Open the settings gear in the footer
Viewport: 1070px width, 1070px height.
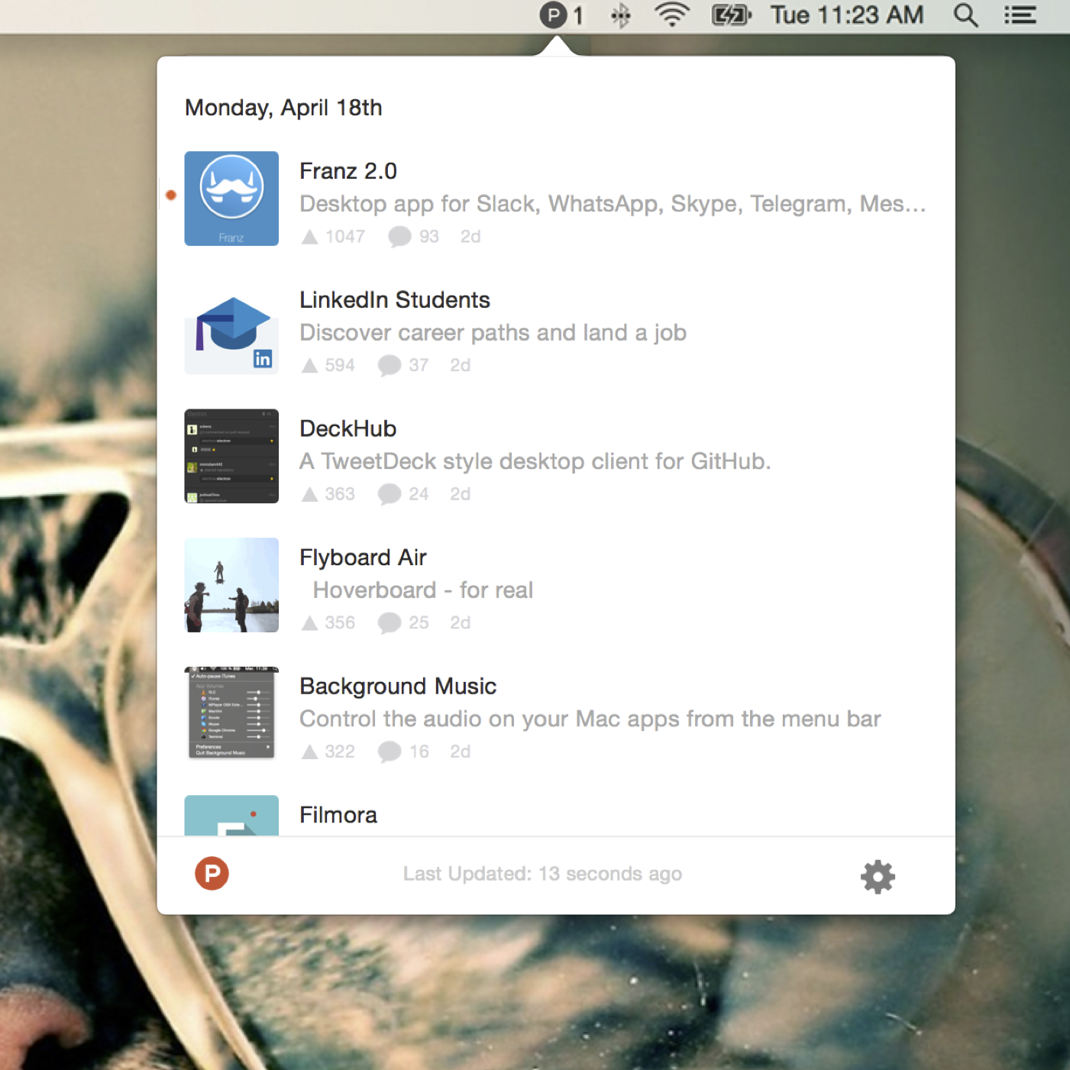pyautogui.click(x=877, y=877)
